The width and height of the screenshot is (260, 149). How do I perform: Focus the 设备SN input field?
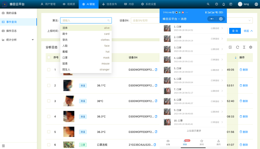pyautogui.click(x=145, y=20)
